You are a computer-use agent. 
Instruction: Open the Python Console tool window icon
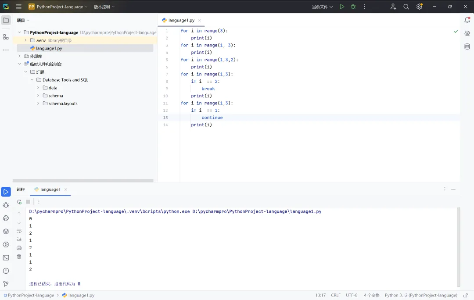click(6, 218)
